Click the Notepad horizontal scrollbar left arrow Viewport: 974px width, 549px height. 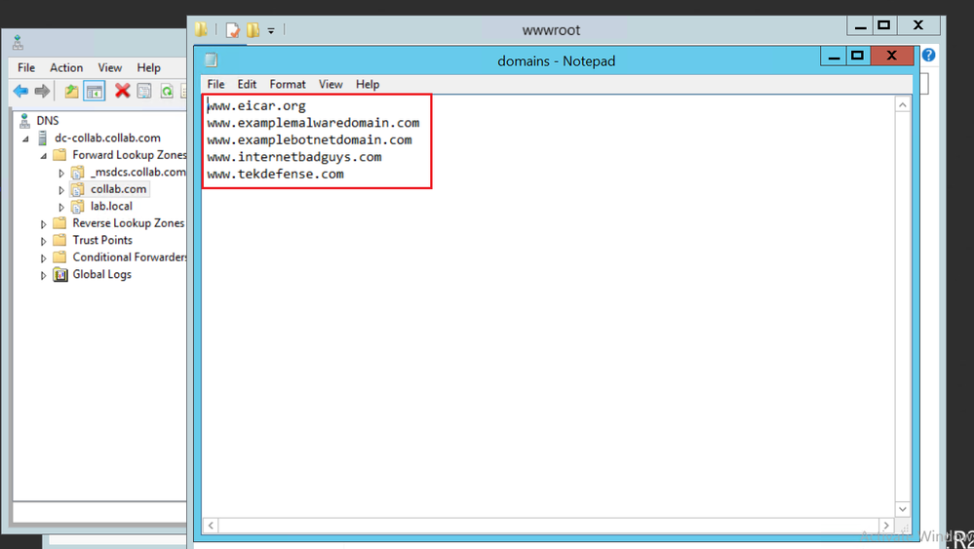pyautogui.click(x=211, y=526)
